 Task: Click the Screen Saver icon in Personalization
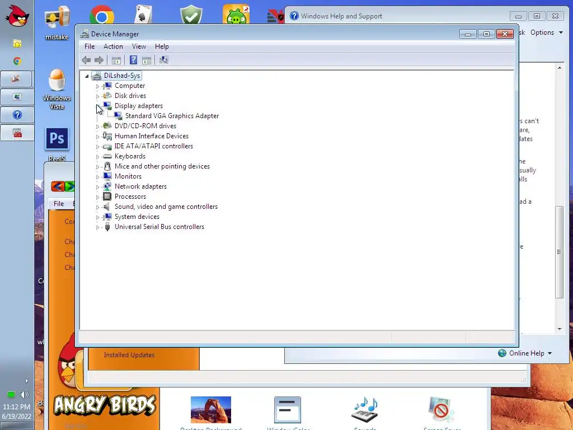(442, 410)
